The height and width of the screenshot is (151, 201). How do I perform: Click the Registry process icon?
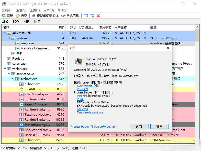point(9,59)
